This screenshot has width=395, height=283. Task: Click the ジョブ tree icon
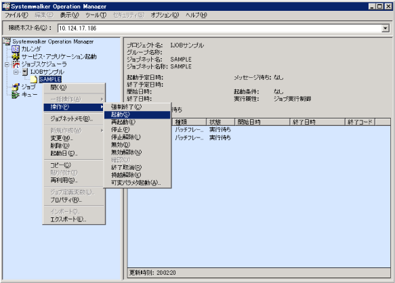[16, 87]
